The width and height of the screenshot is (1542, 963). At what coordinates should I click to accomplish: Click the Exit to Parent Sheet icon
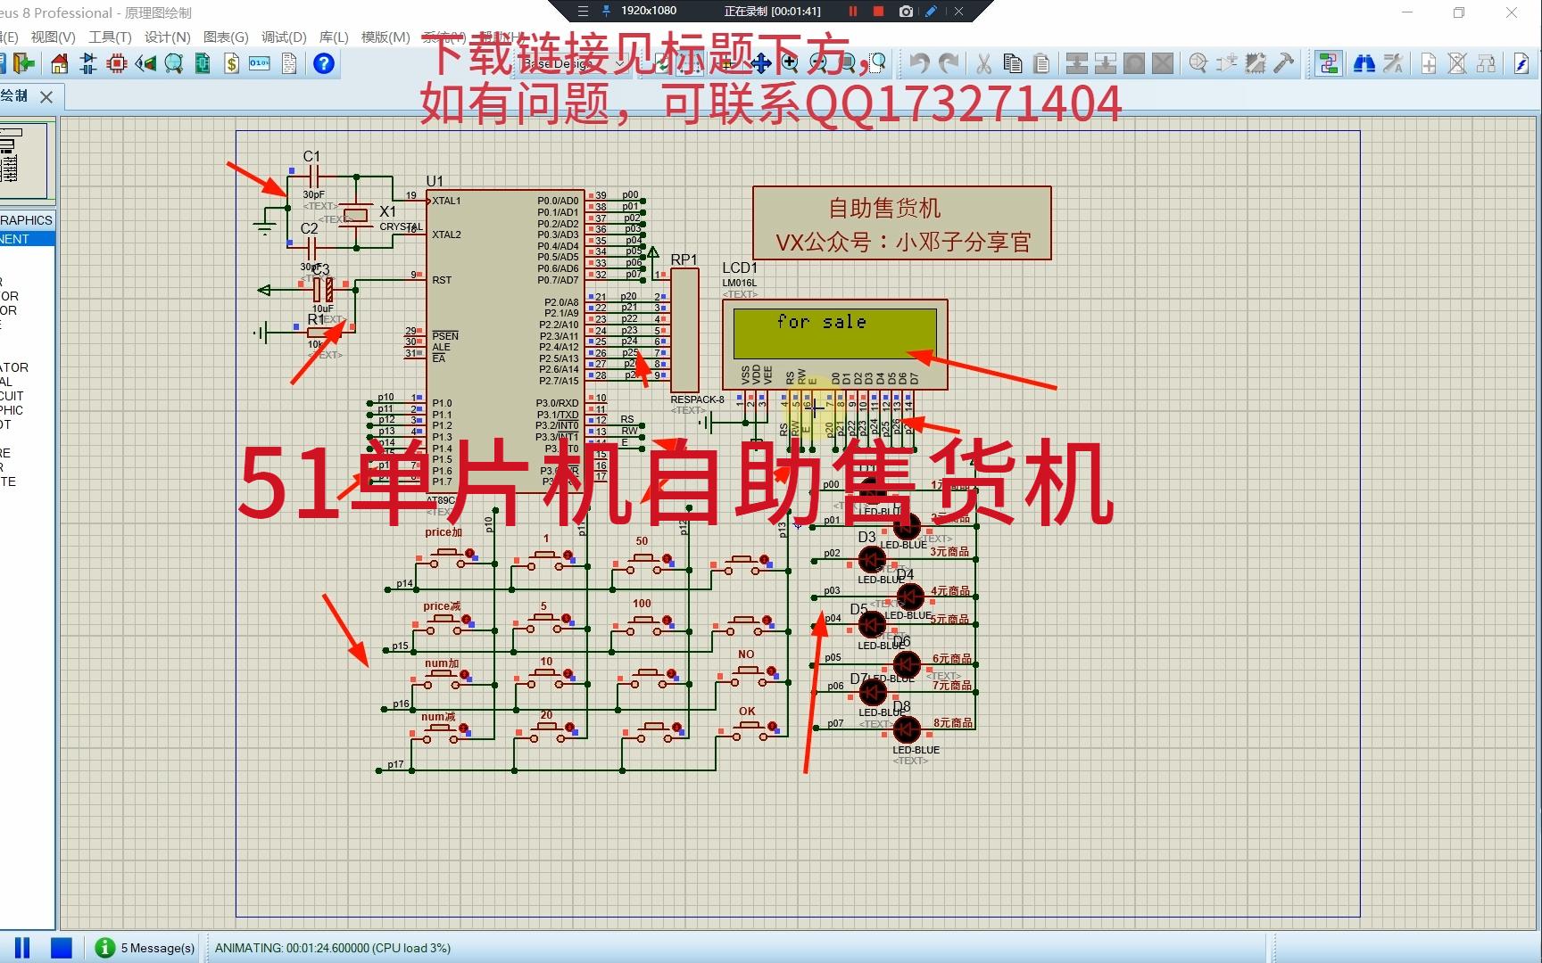point(1486,63)
